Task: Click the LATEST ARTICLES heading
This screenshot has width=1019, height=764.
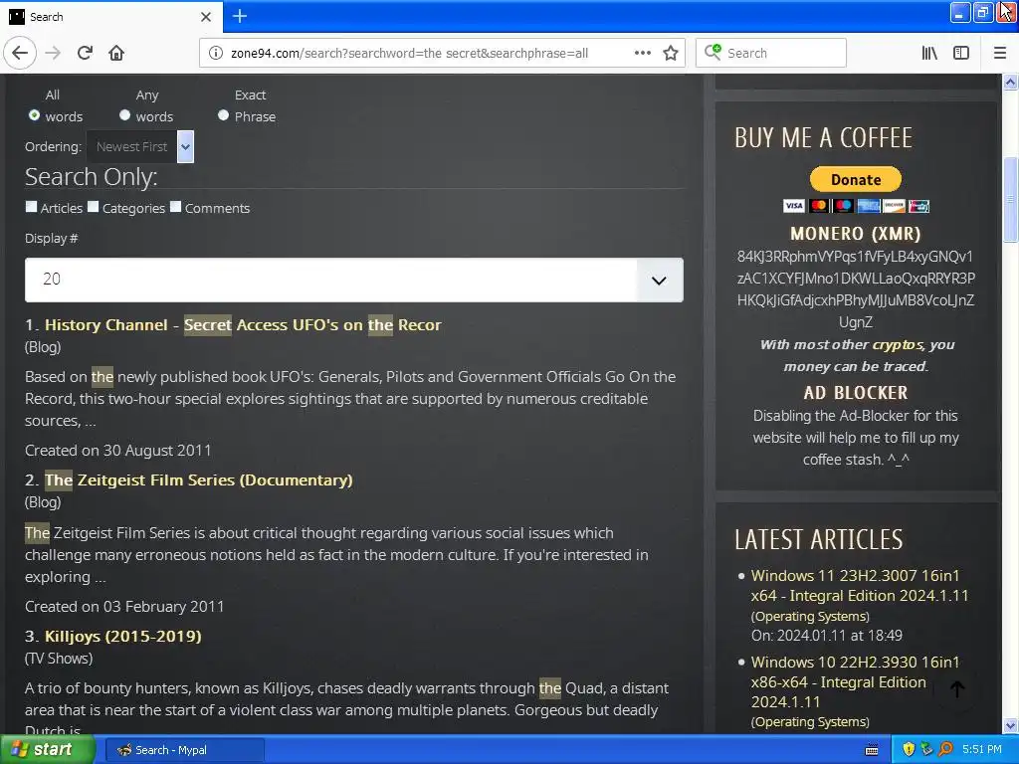Action: coord(819,539)
